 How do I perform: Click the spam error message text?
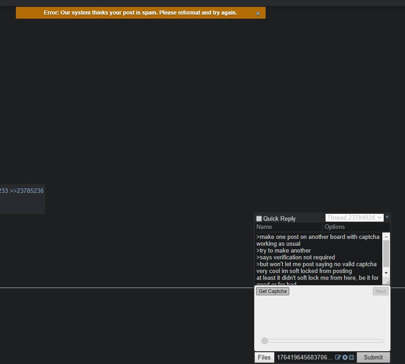click(x=140, y=13)
